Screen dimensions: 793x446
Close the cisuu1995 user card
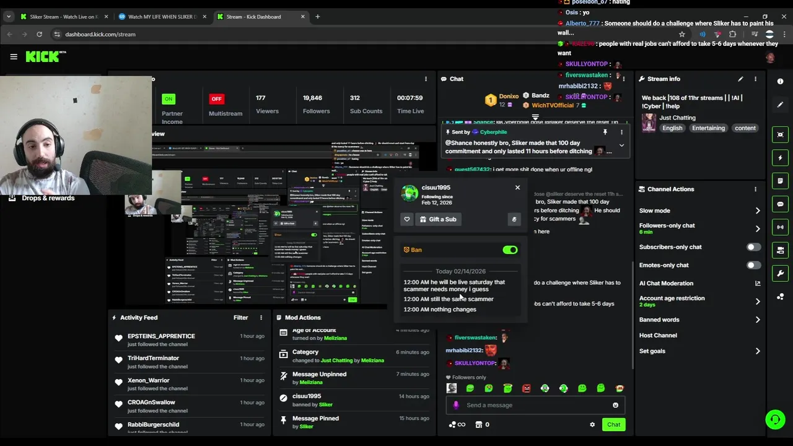517,187
